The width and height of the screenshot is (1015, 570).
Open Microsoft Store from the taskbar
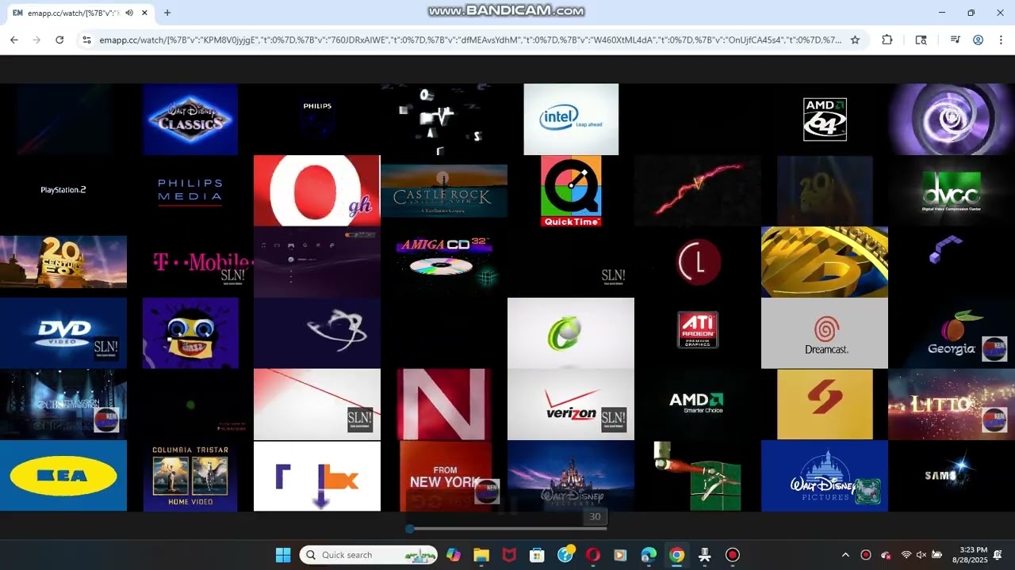537,555
